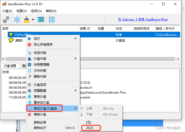Click the green DefaultBox sandbox icon
Screen dimensions: 185x132
point(11,35)
